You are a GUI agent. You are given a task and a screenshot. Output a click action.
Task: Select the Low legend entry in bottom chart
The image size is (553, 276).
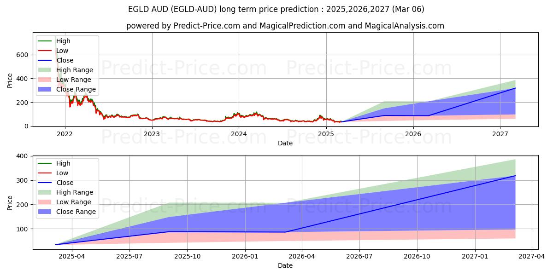(62, 173)
